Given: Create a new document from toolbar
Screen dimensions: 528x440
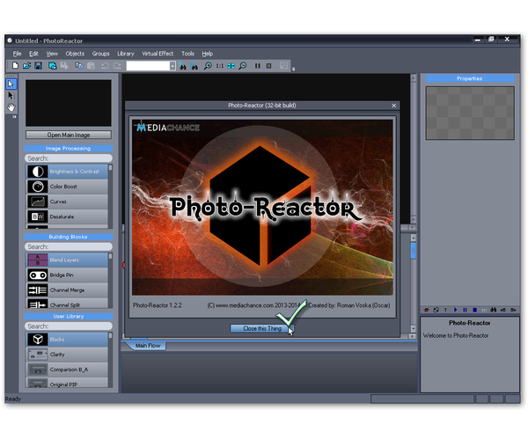Looking at the screenshot, I should (x=15, y=66).
